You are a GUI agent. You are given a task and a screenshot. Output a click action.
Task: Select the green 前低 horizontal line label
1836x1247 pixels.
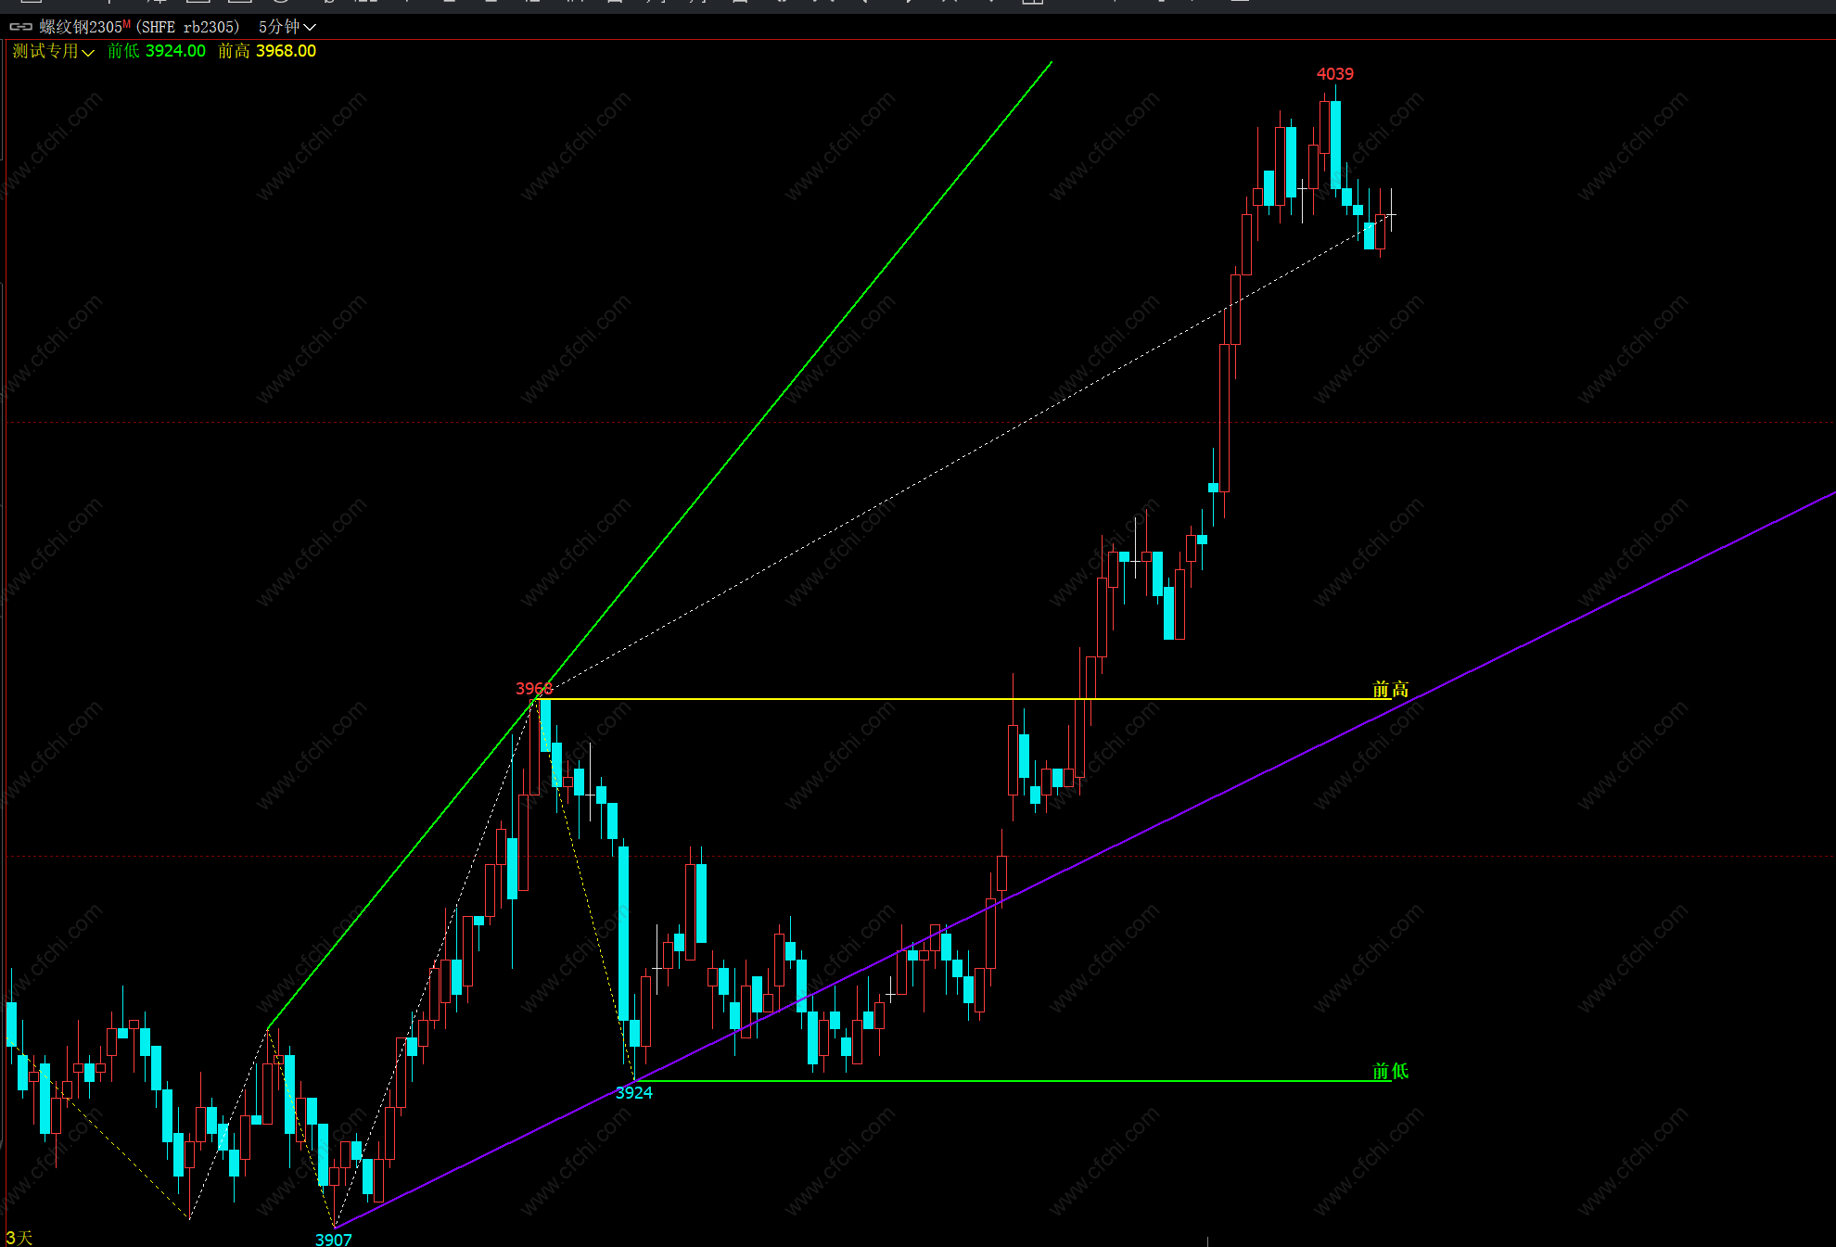[x=1390, y=1071]
